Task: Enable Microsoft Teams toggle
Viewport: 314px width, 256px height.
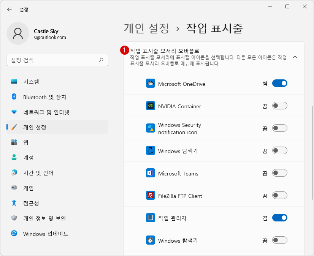Action: [279, 173]
